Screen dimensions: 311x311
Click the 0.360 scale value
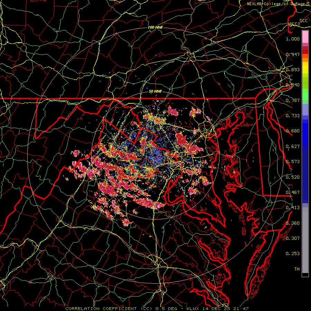coord(293,223)
